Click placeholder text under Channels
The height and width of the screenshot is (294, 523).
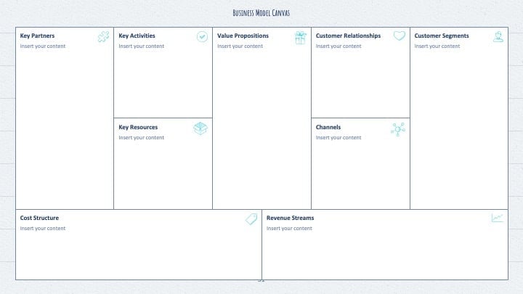(338, 137)
